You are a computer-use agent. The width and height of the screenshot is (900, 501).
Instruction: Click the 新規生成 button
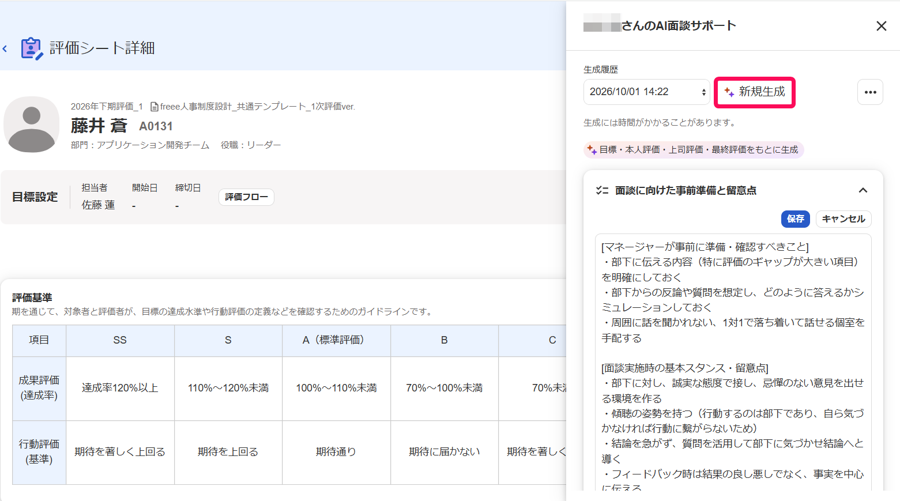[754, 92]
